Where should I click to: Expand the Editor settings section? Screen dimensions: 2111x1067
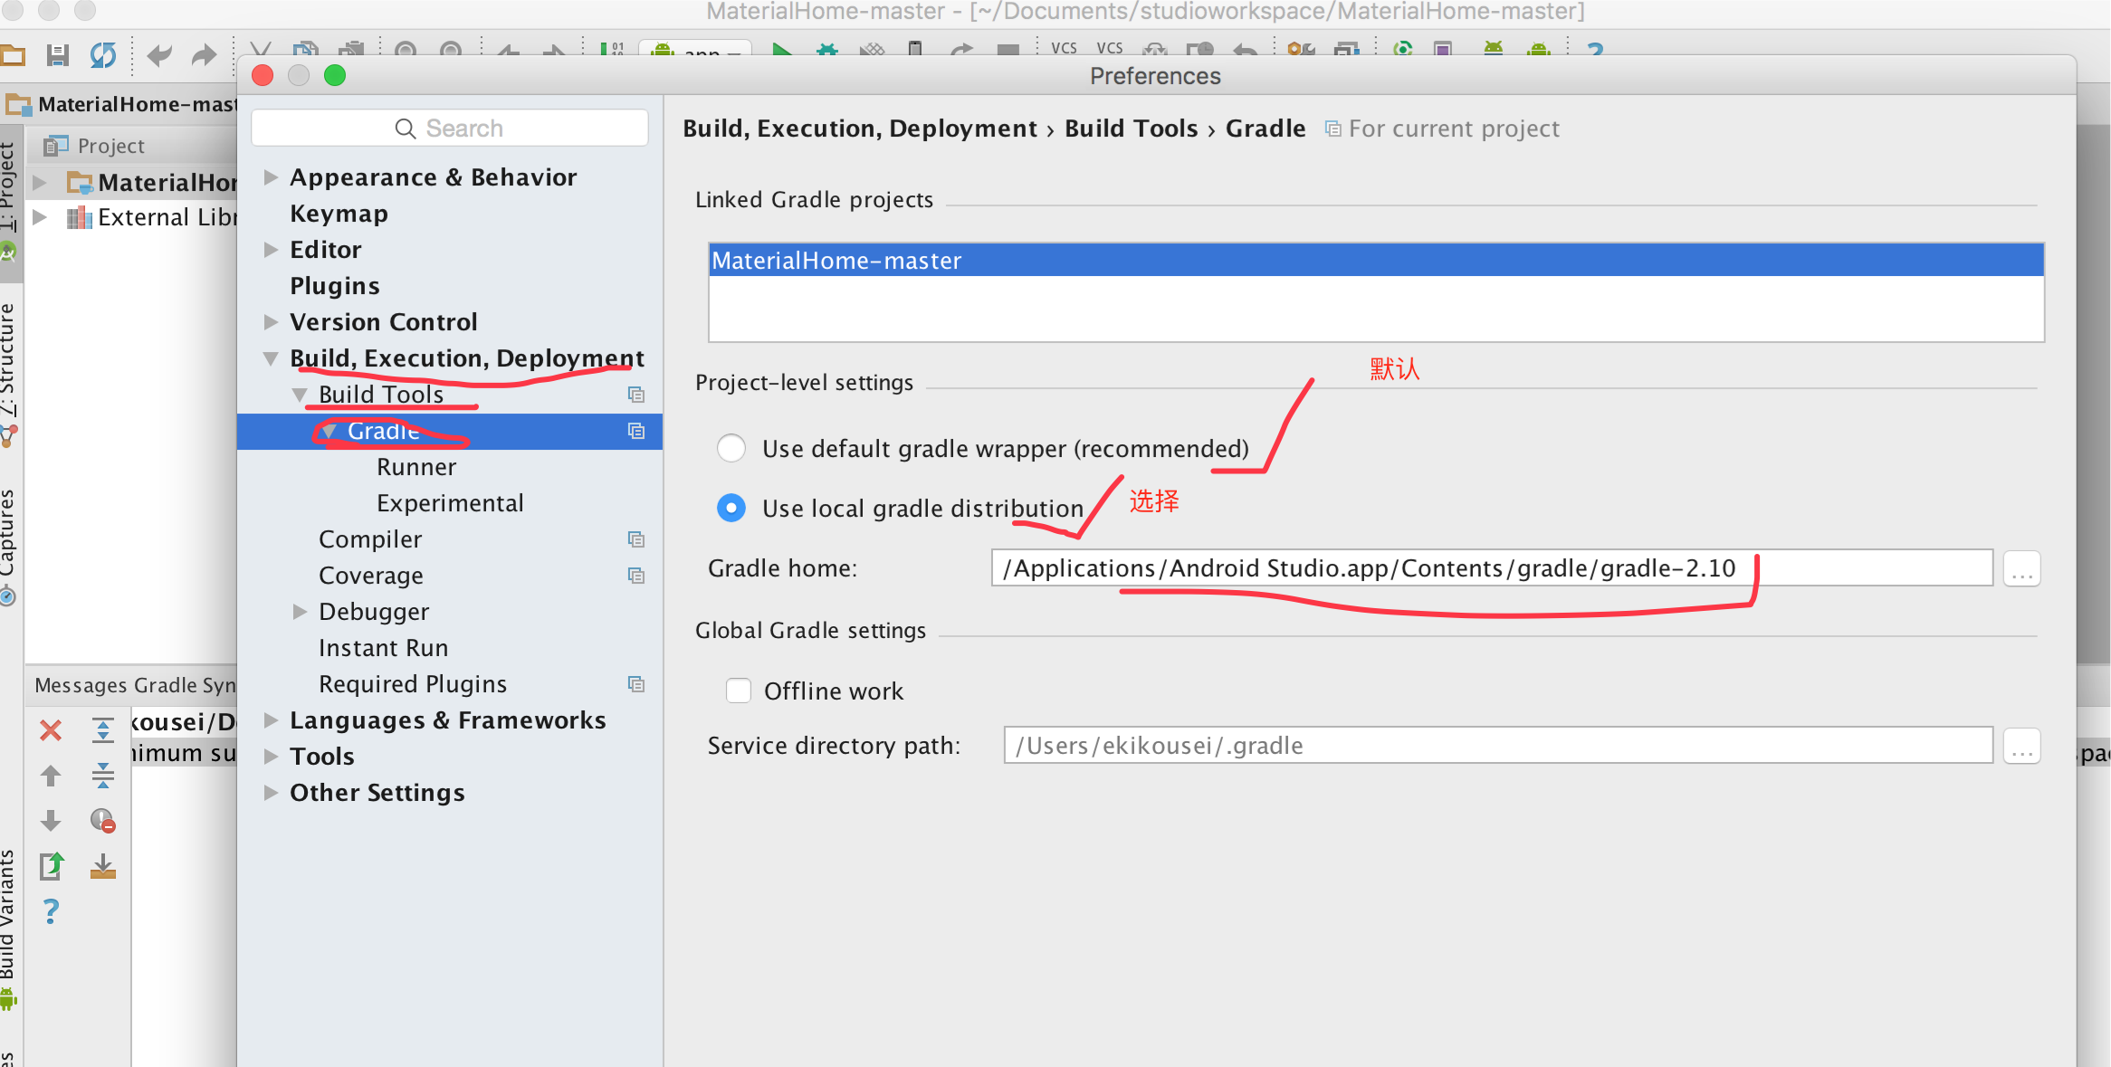(x=270, y=250)
